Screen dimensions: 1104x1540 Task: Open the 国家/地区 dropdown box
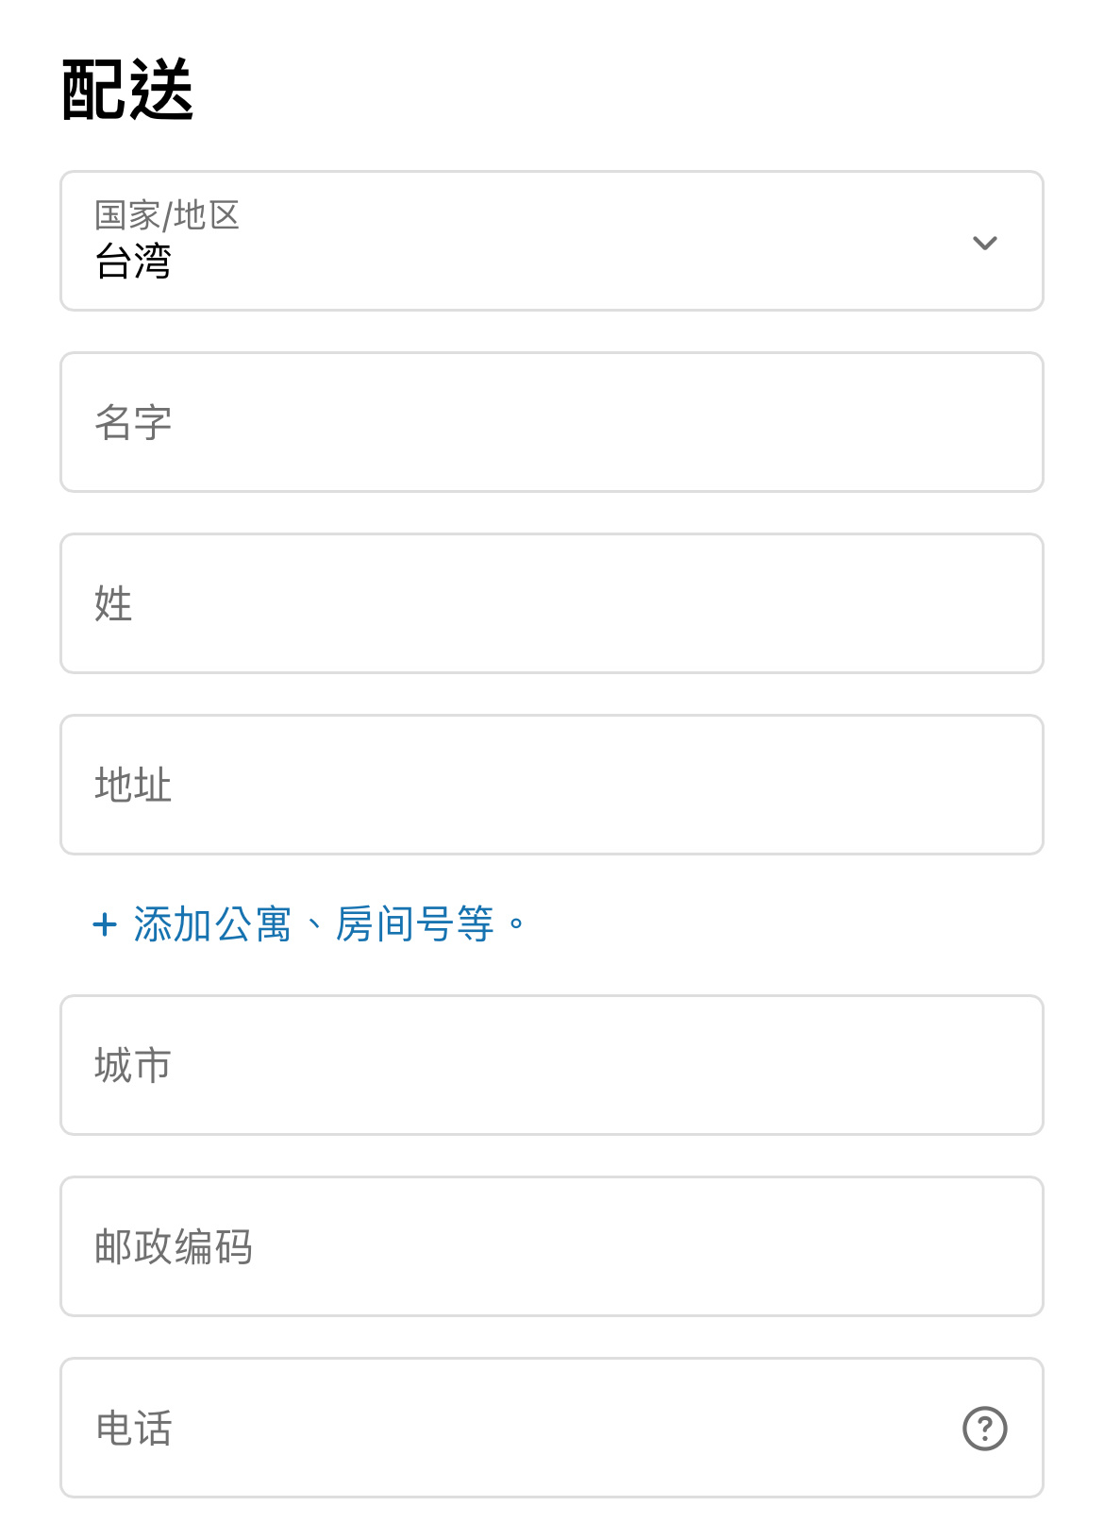click(x=552, y=241)
